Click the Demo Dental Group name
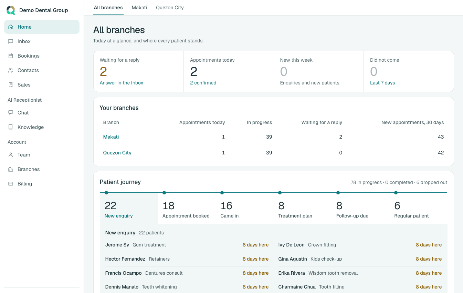 pos(44,10)
